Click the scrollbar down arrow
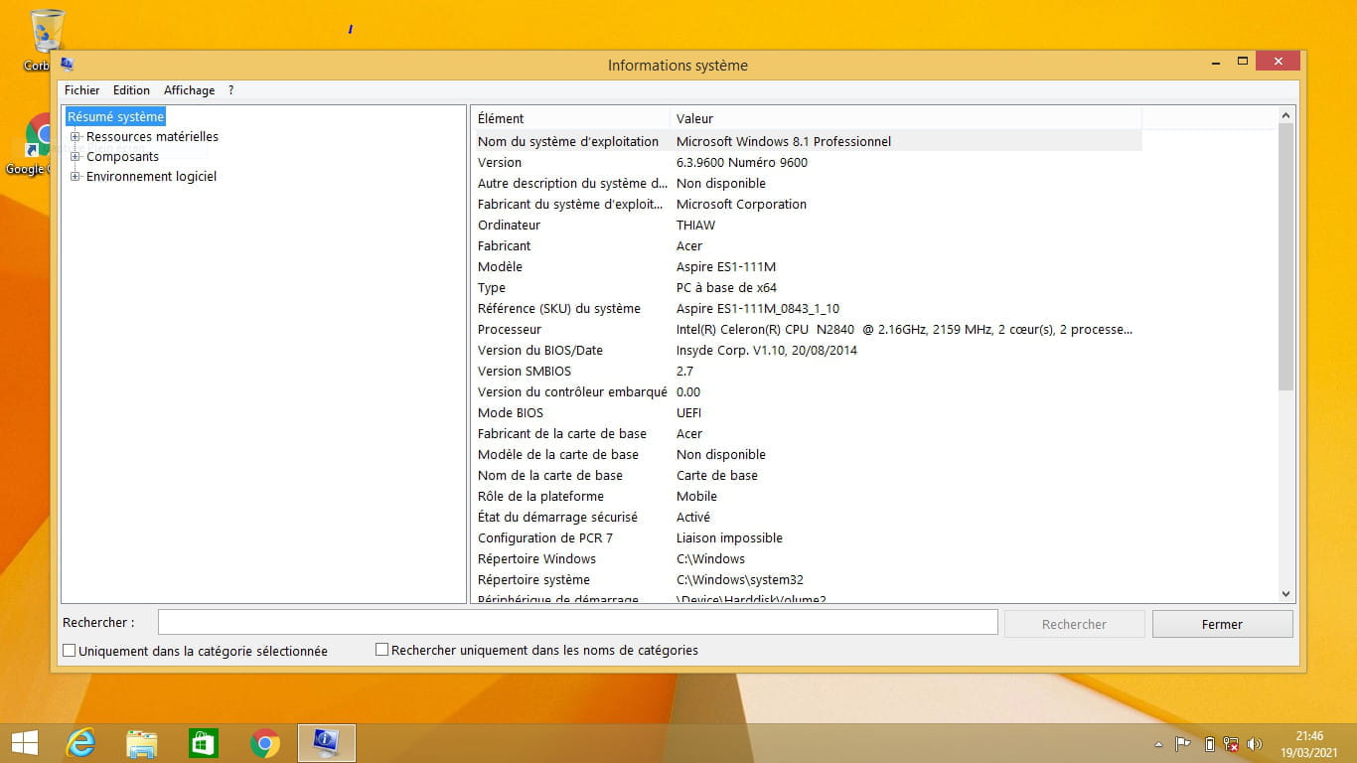 pos(1286,594)
